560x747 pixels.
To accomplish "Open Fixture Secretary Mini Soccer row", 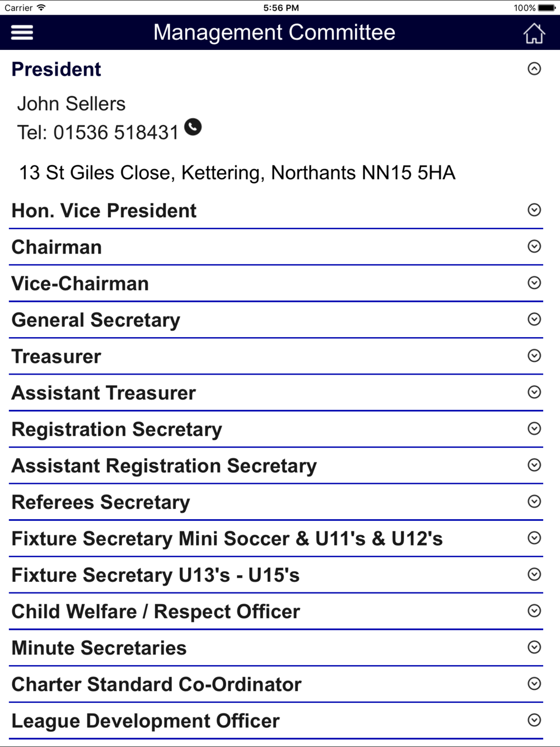I will [x=276, y=538].
